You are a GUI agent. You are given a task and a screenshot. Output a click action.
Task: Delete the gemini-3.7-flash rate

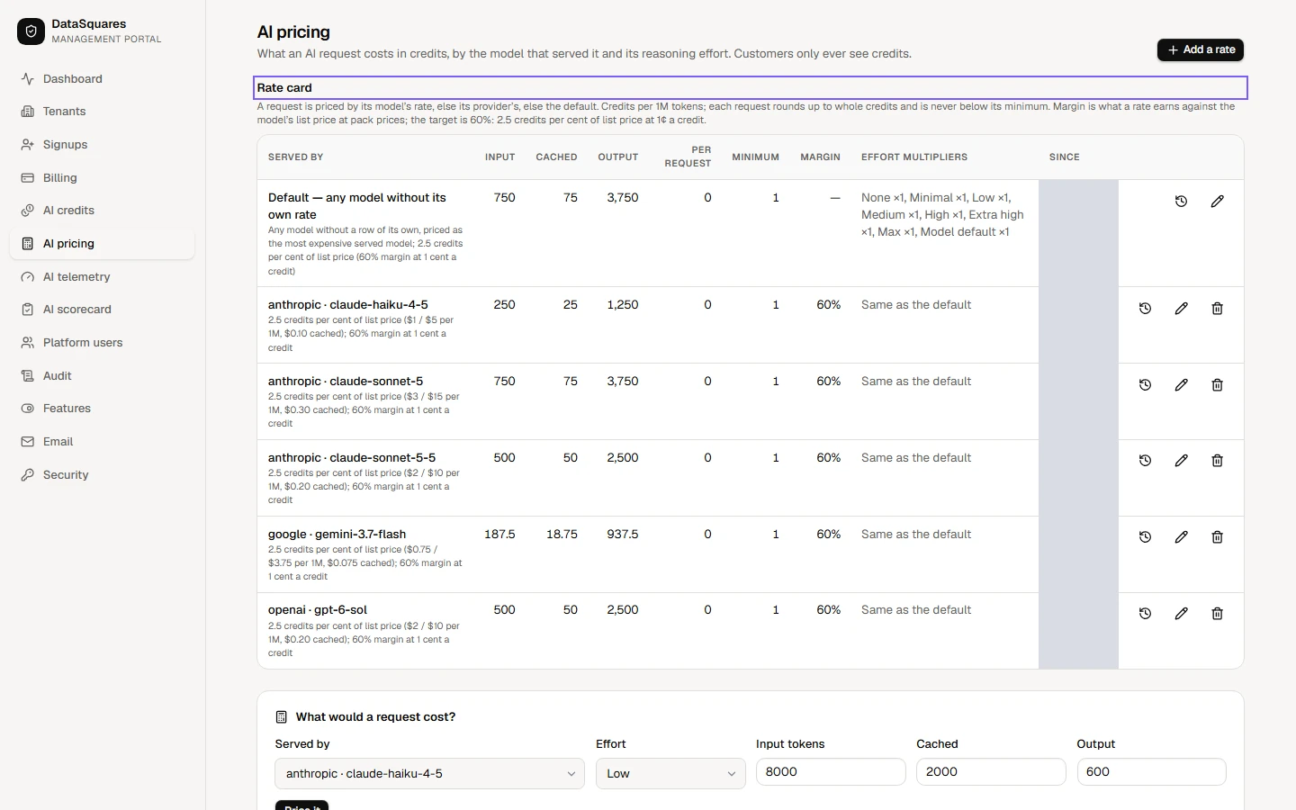[x=1217, y=537]
